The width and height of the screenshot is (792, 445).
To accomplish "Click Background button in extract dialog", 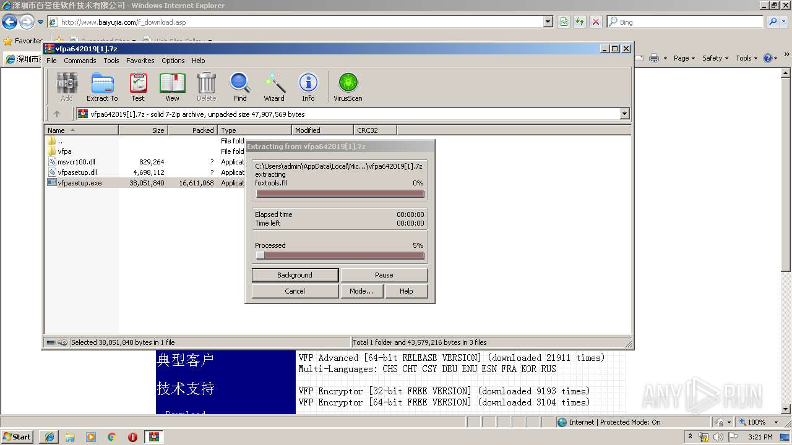I will (295, 275).
